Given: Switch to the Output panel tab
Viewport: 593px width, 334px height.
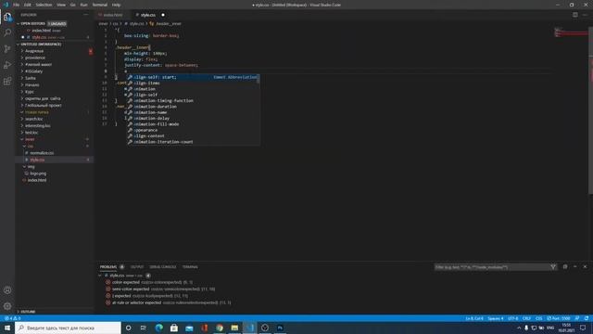Looking at the screenshot, I should (137, 267).
